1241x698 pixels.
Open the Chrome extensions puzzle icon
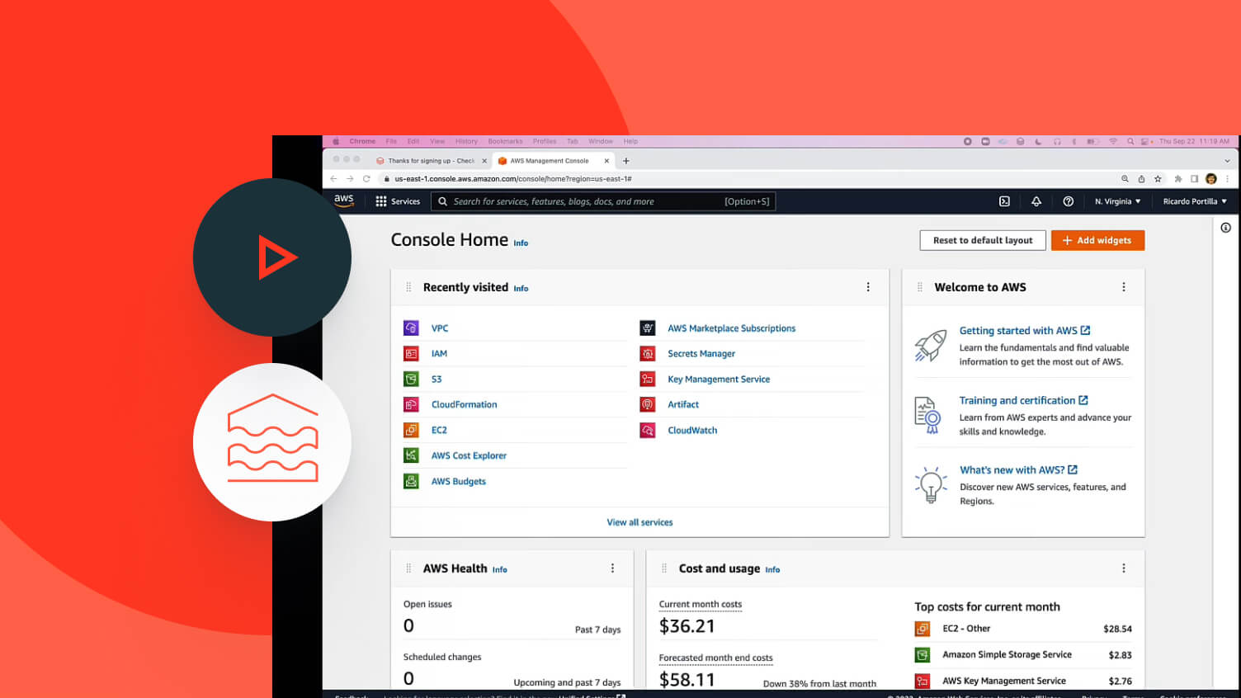pyautogui.click(x=1178, y=179)
